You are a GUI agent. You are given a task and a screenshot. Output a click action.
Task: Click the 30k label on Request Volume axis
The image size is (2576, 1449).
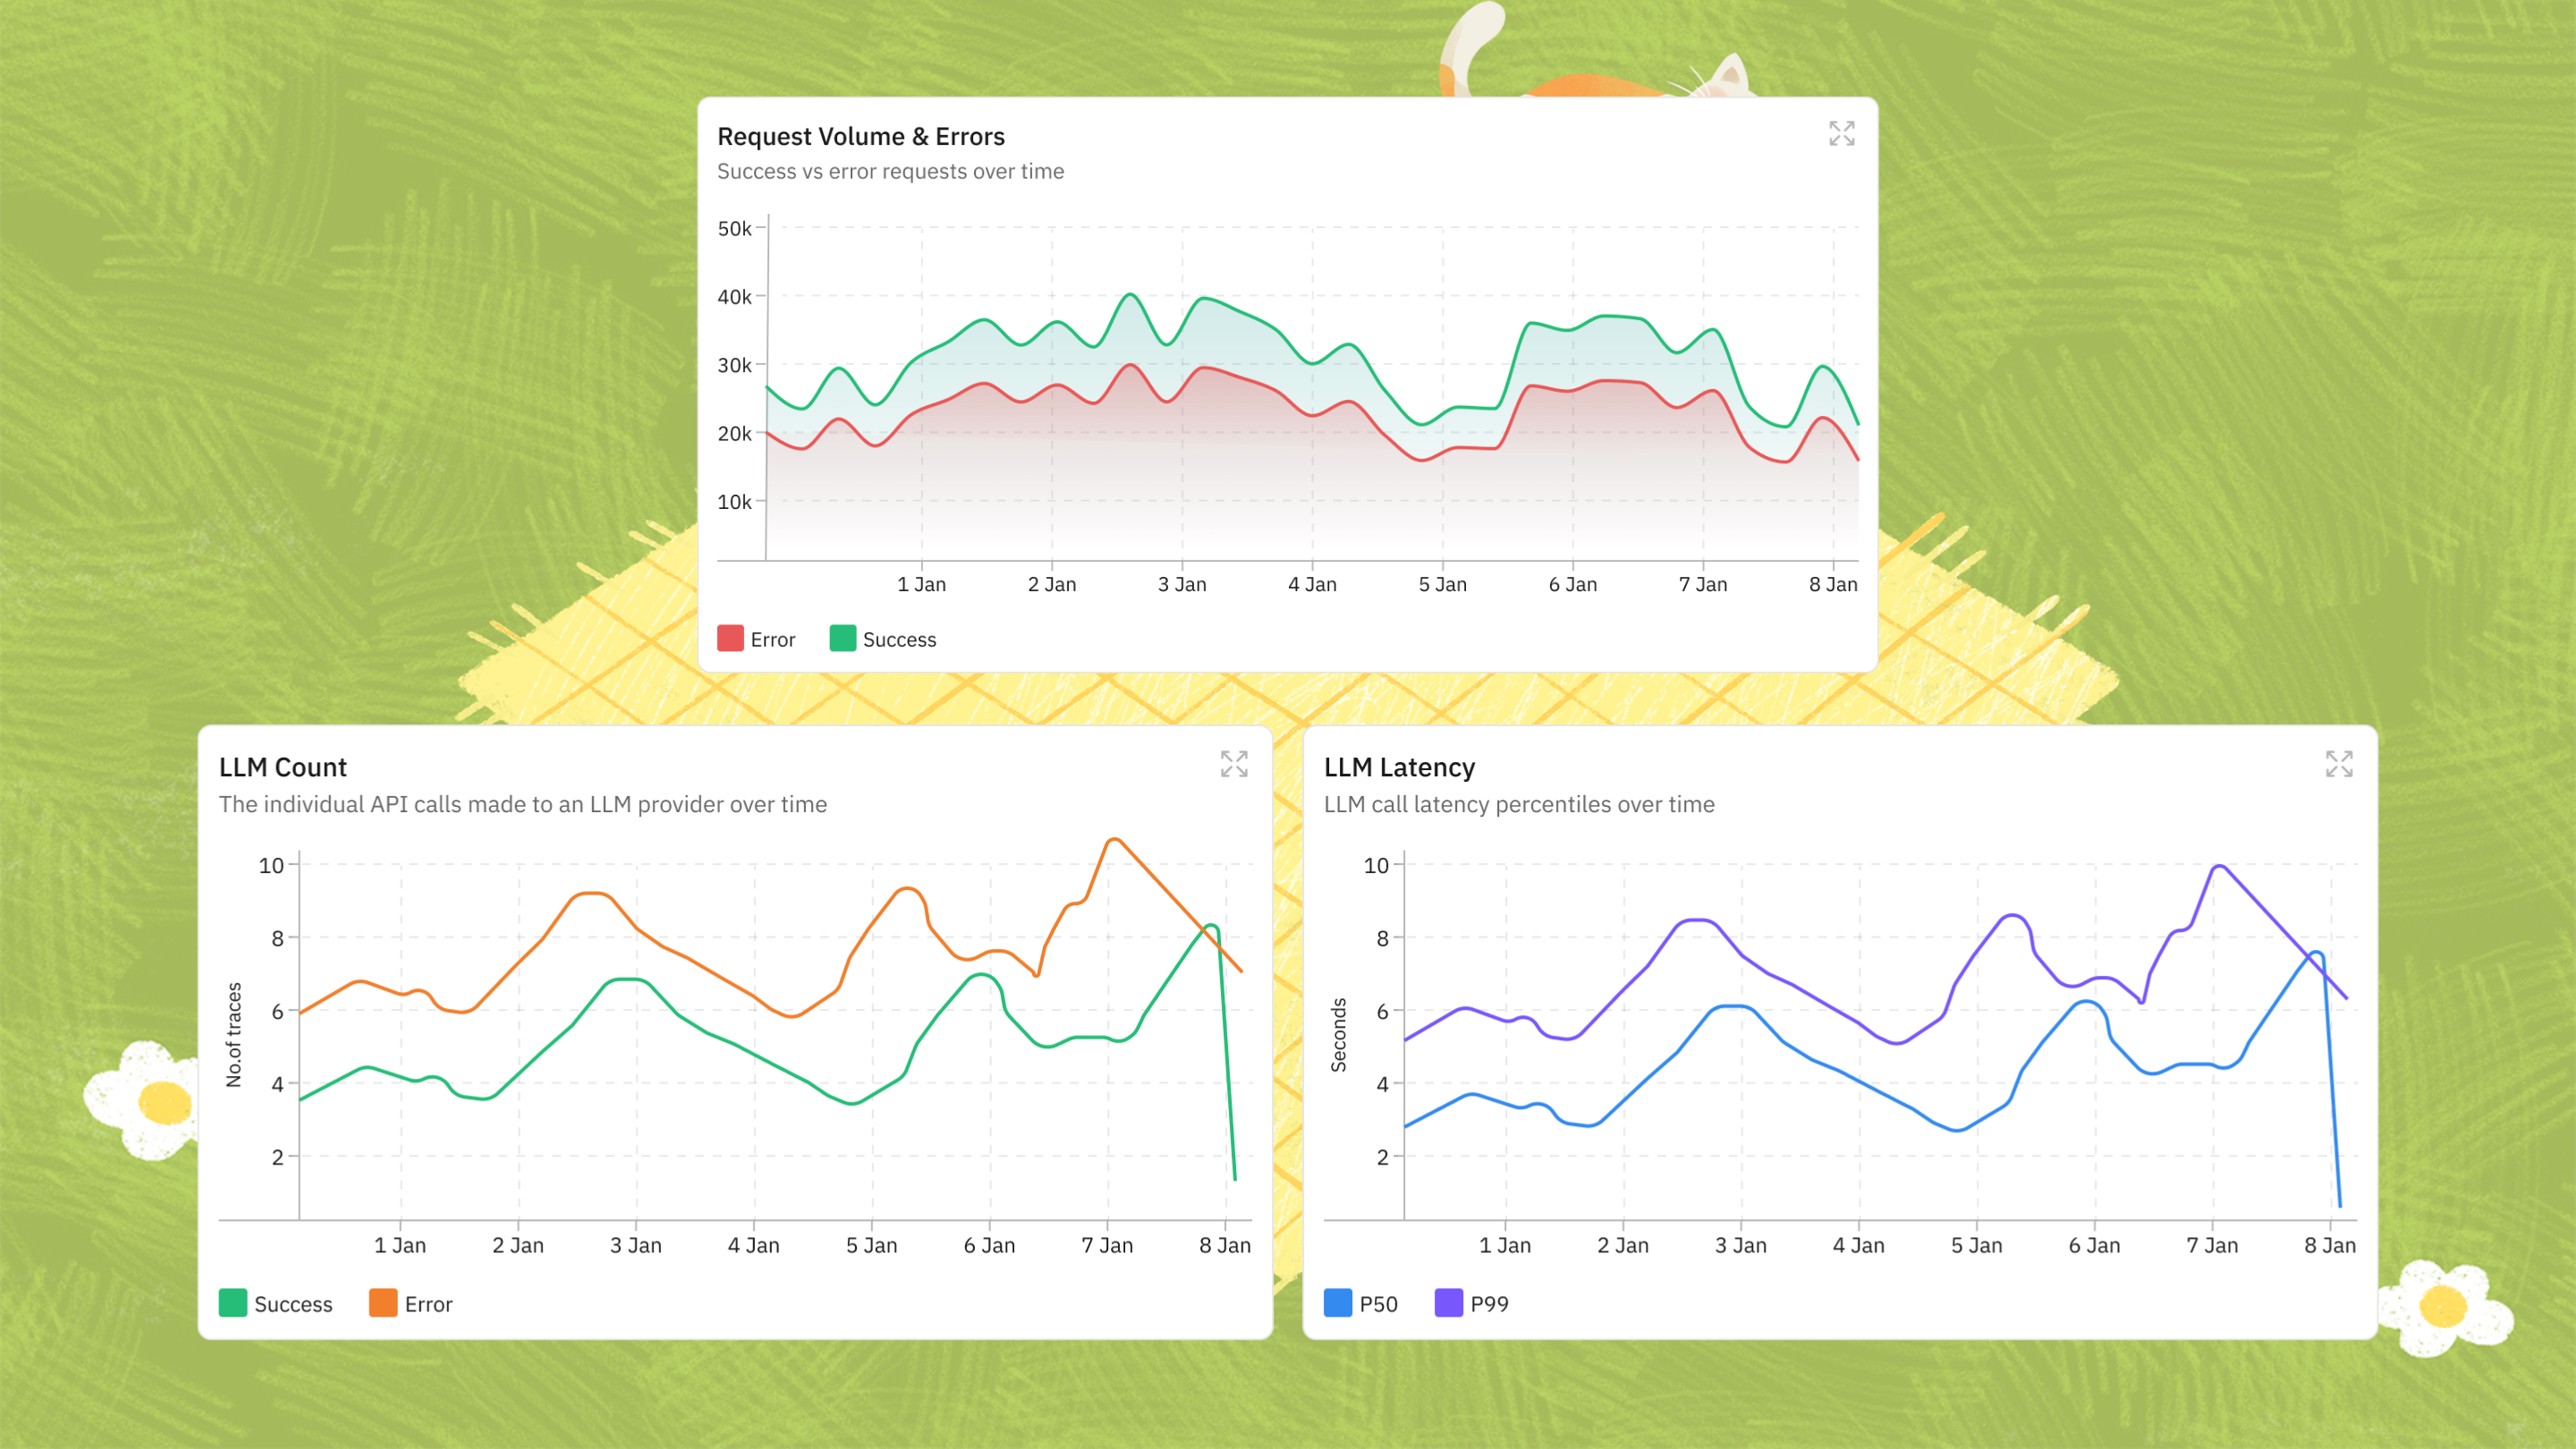[734, 365]
